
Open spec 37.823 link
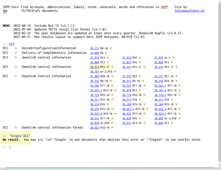tap(127, 62)
